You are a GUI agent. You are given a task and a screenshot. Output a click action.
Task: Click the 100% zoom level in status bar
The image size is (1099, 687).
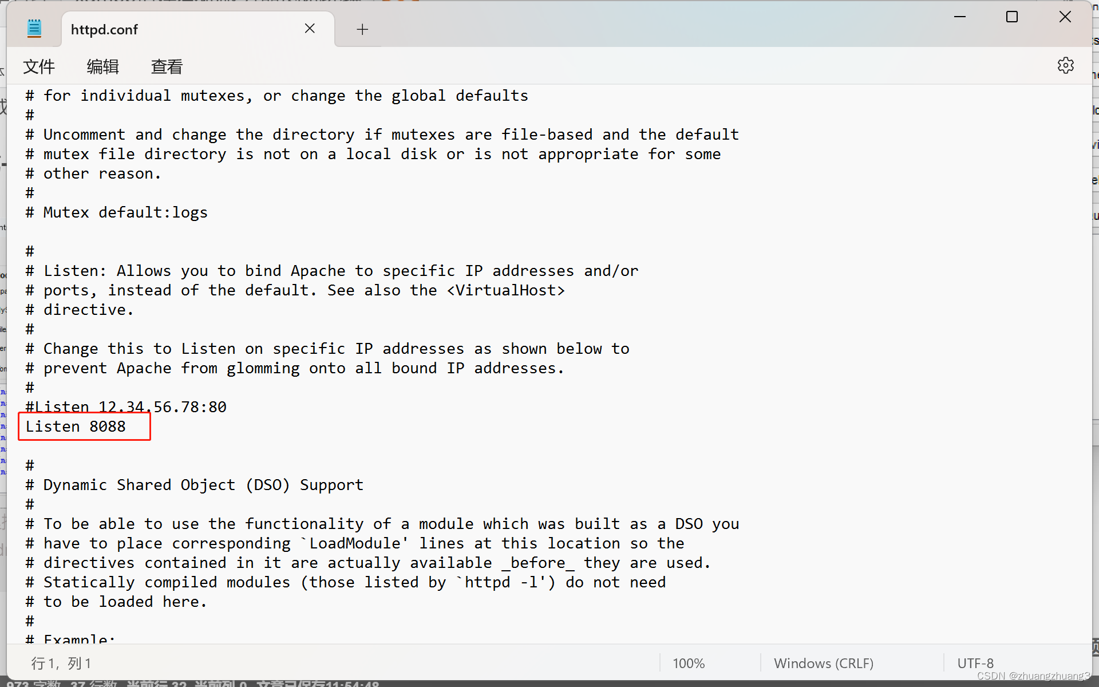coord(688,663)
